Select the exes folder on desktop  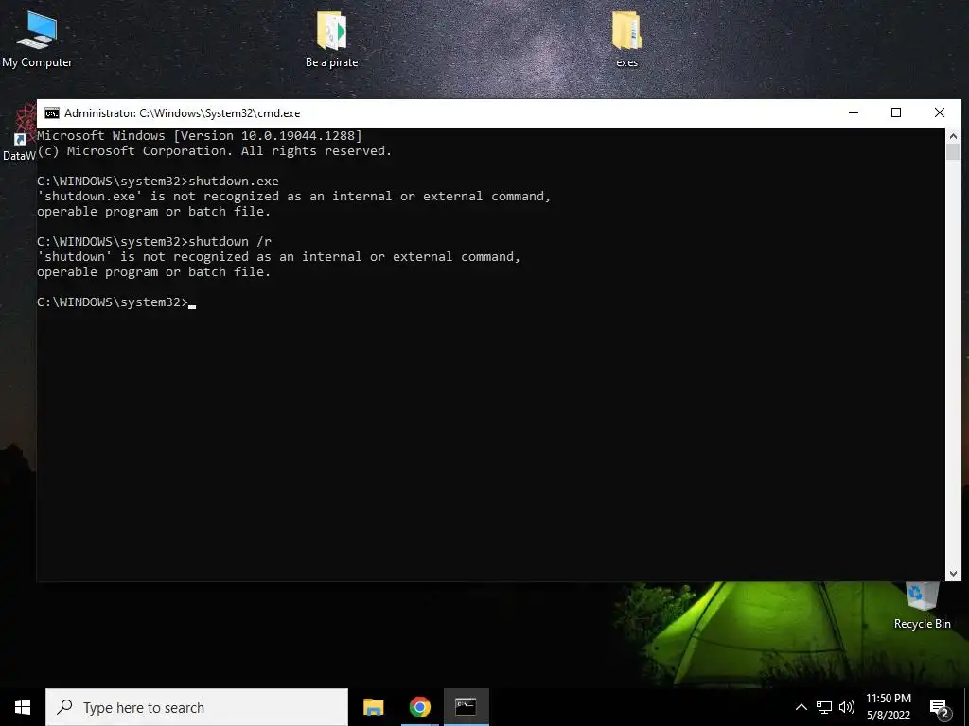pyautogui.click(x=626, y=39)
